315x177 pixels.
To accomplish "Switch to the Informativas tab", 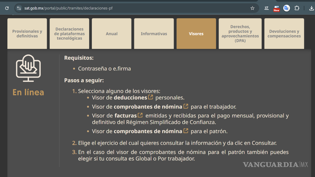I will [154, 33].
